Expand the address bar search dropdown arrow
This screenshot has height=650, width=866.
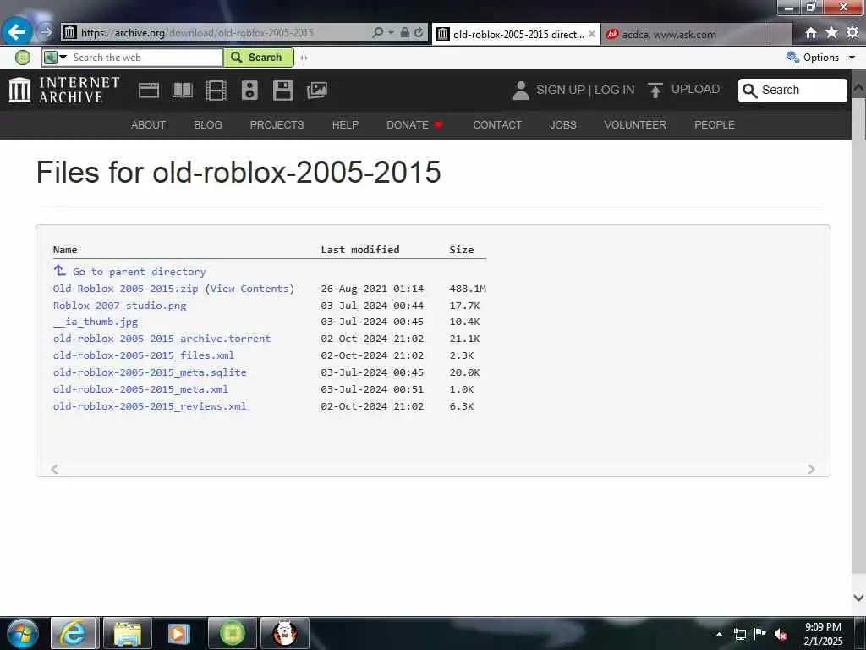(x=391, y=33)
